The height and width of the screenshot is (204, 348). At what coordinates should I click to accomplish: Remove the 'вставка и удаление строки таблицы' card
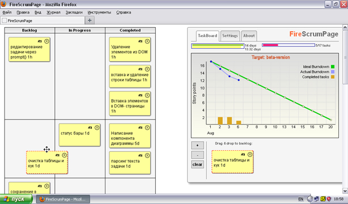click(147, 69)
